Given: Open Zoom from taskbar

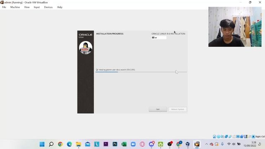Looking at the screenshot, I should (x=133, y=144).
